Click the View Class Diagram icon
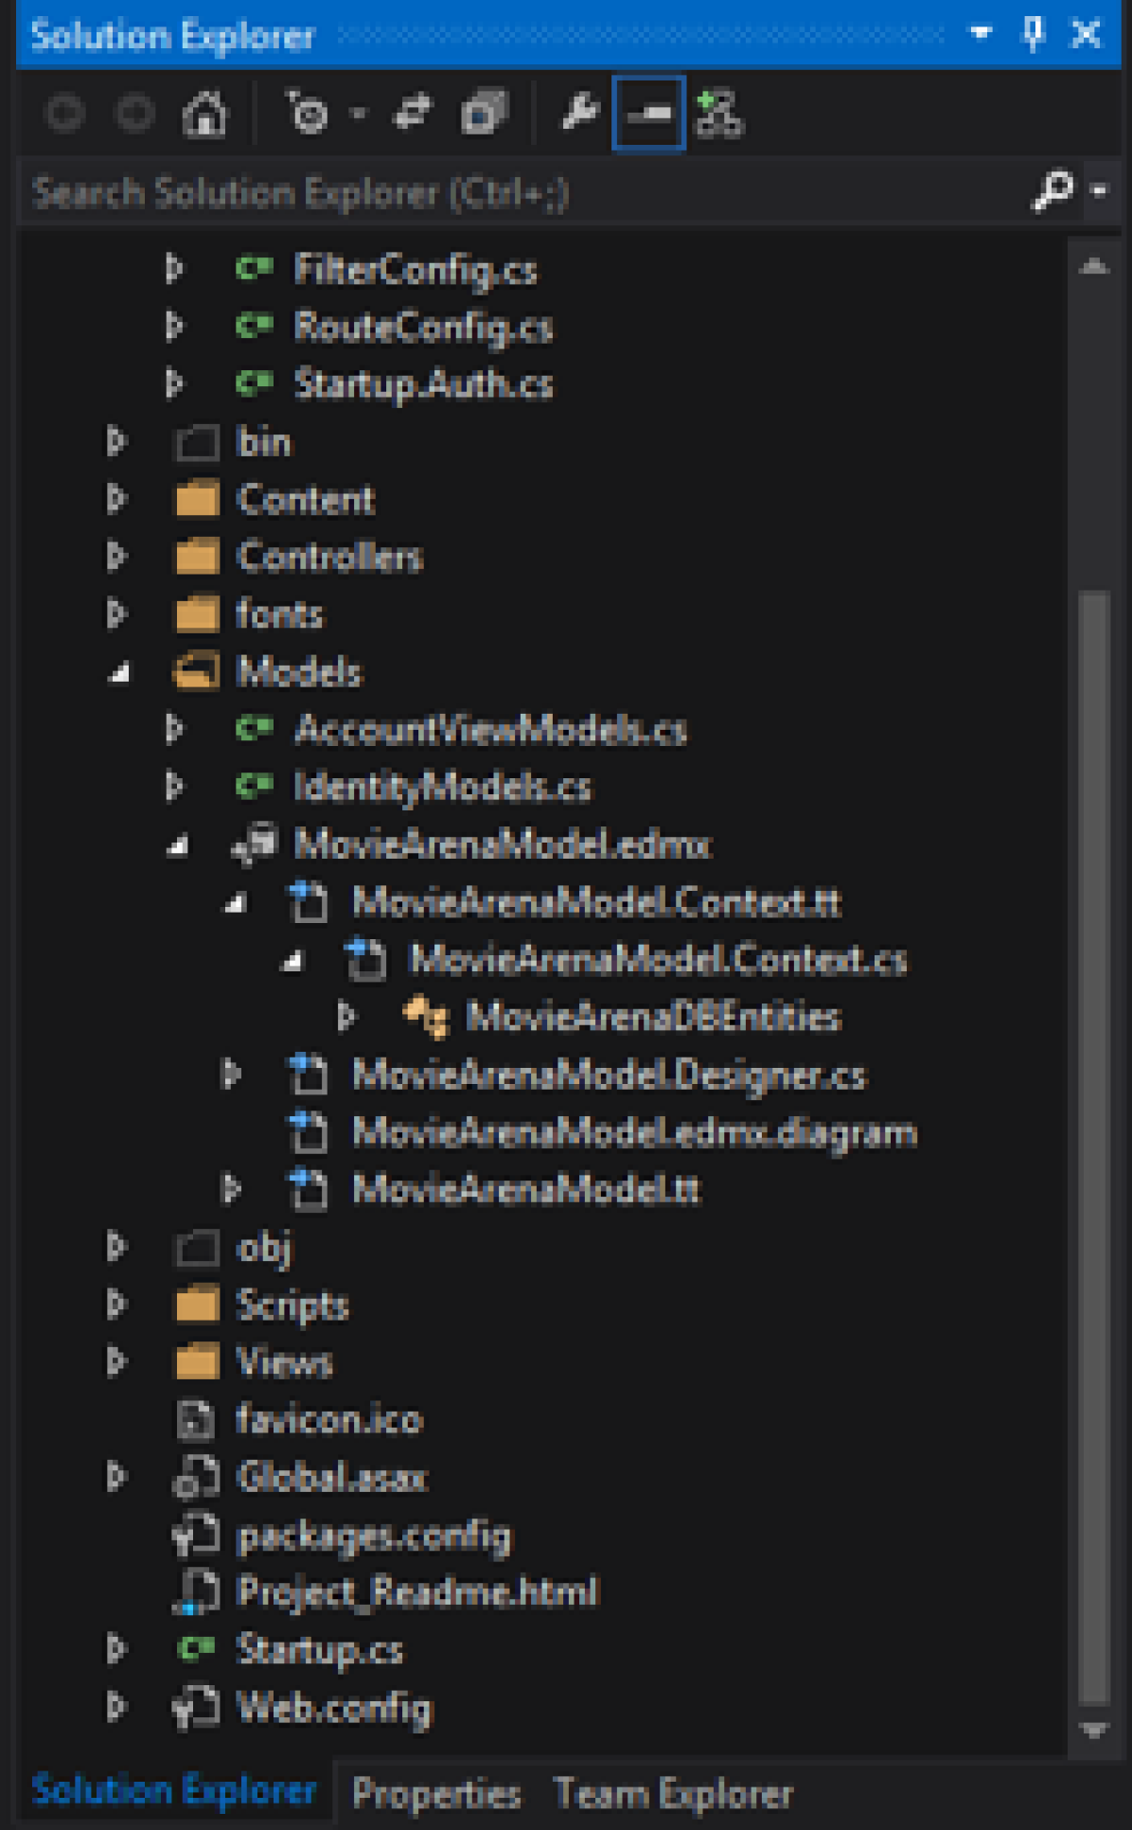The height and width of the screenshot is (1830, 1132). point(719,115)
